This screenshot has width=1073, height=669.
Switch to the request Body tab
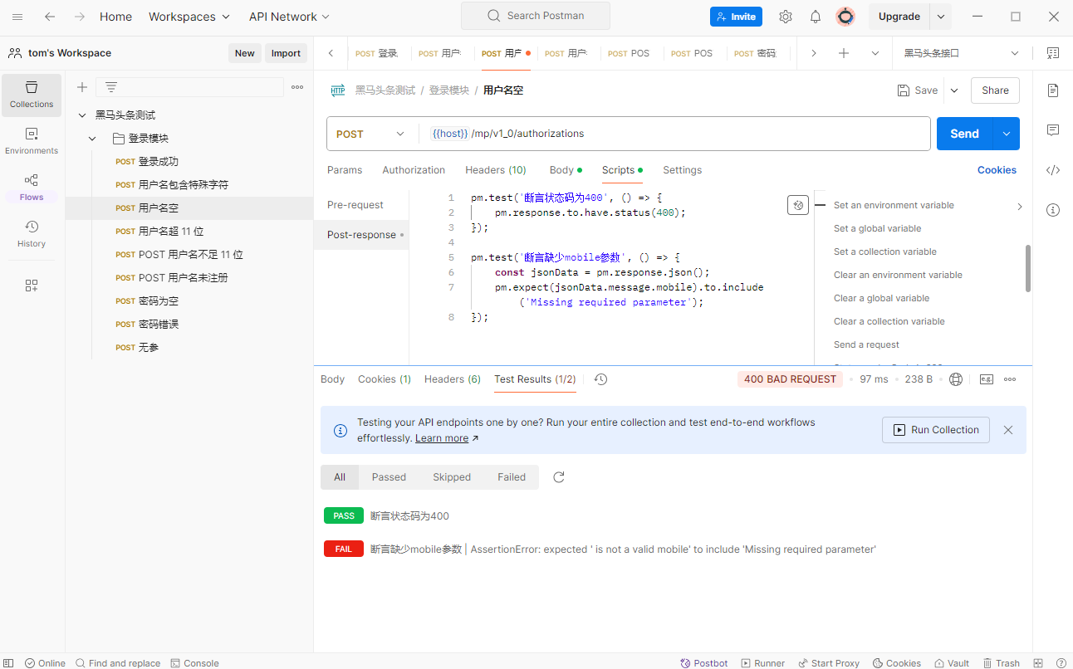[566, 170]
